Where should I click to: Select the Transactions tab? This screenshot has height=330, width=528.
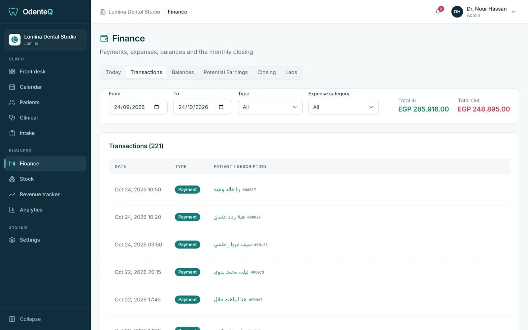pyautogui.click(x=146, y=72)
